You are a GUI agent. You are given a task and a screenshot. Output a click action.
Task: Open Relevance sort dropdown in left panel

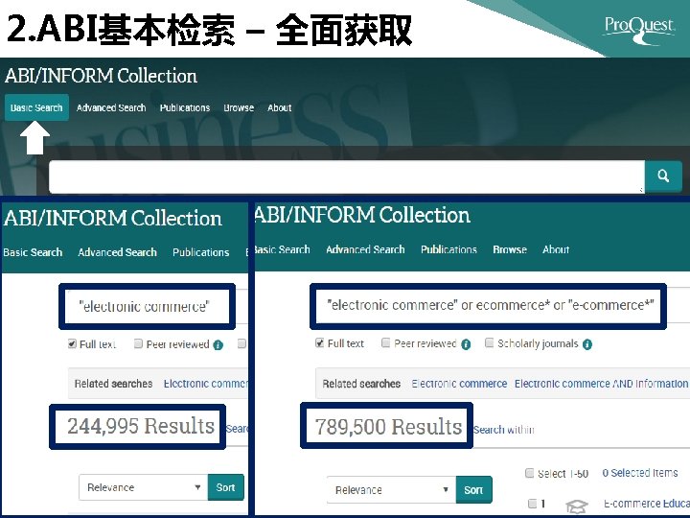(x=144, y=487)
